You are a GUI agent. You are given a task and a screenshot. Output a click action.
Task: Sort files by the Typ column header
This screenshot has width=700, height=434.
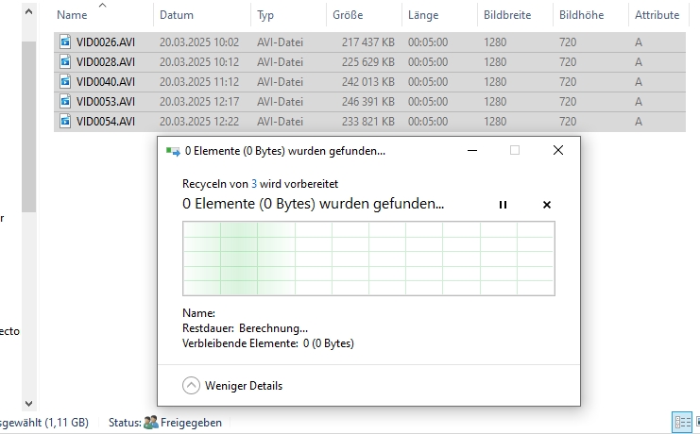pos(265,15)
